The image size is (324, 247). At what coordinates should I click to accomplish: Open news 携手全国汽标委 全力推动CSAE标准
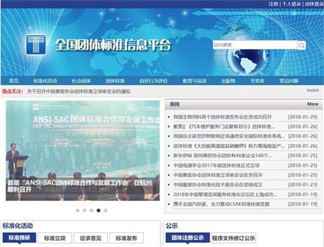click(x=221, y=204)
